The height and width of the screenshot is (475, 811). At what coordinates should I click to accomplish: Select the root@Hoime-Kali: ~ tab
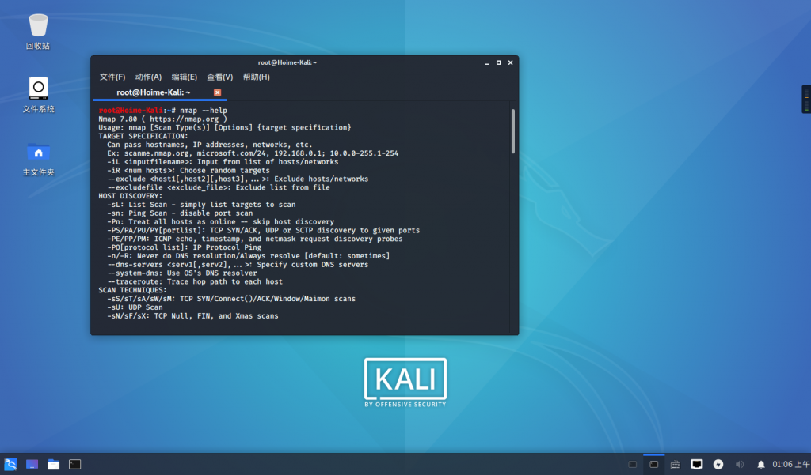[153, 92]
